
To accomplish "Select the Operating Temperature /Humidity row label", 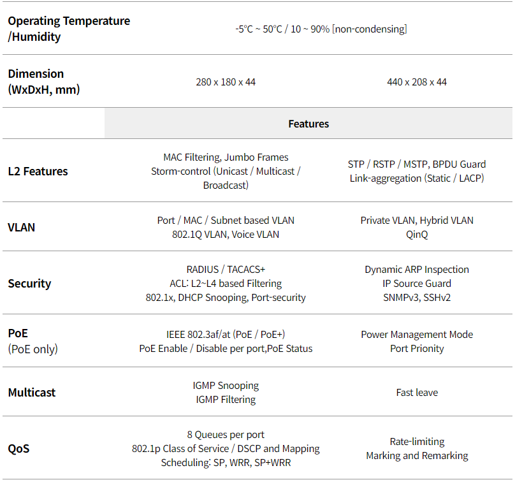I will pyautogui.click(x=69, y=29).
